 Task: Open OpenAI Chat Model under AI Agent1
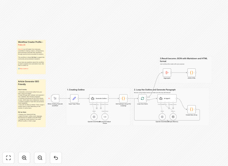click(162, 117)
